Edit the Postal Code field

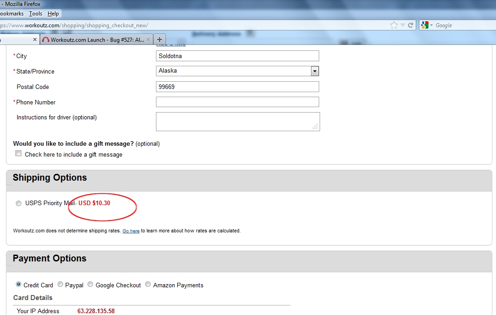(237, 87)
